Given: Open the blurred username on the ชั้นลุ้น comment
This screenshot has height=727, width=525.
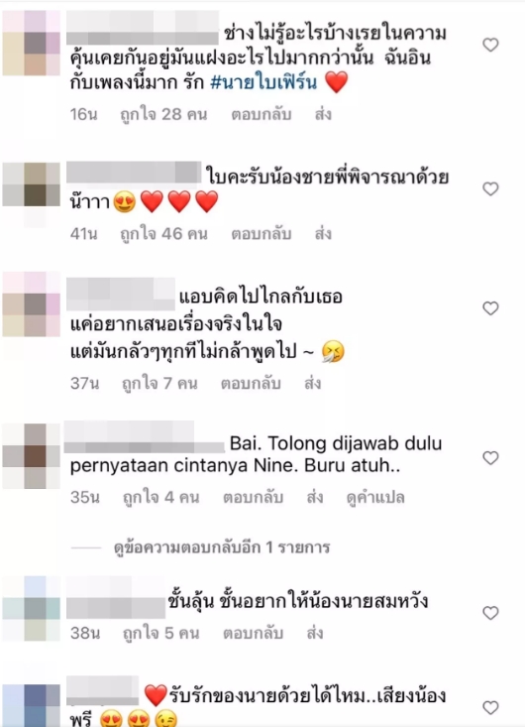Looking at the screenshot, I should coord(116,597).
